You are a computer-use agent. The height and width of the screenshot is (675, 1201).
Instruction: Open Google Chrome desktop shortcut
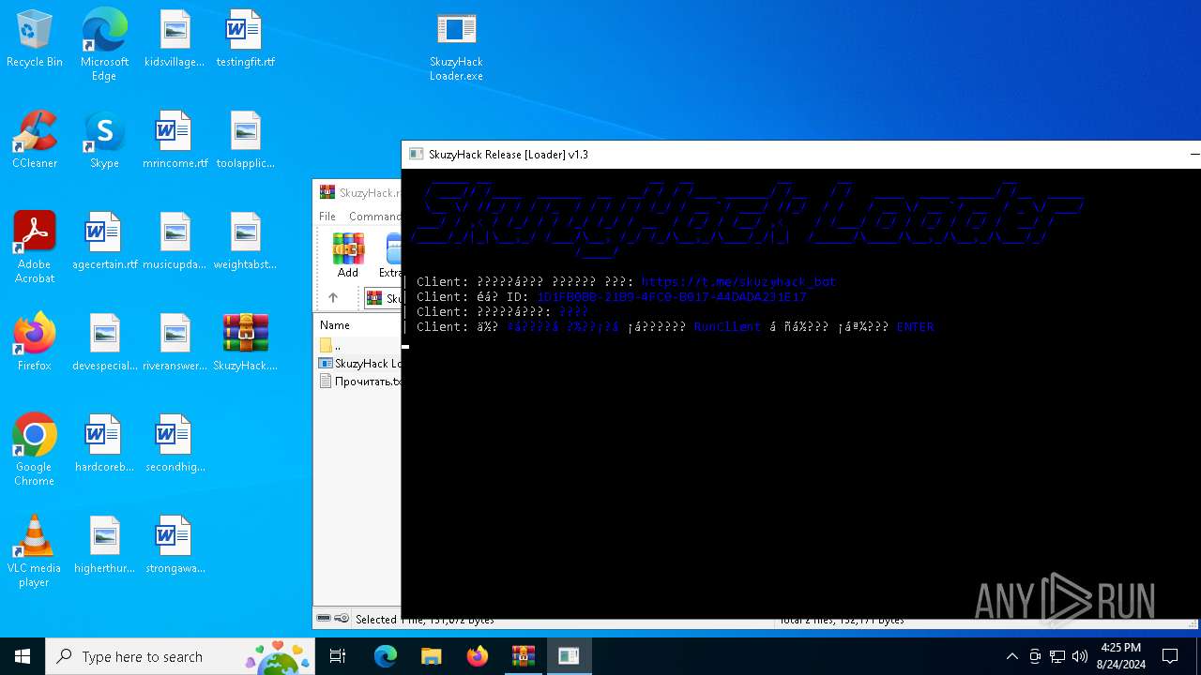coord(35,450)
